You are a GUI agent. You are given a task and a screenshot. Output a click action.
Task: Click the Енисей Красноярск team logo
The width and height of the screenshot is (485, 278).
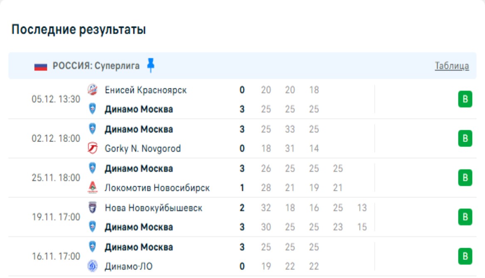tap(92, 90)
